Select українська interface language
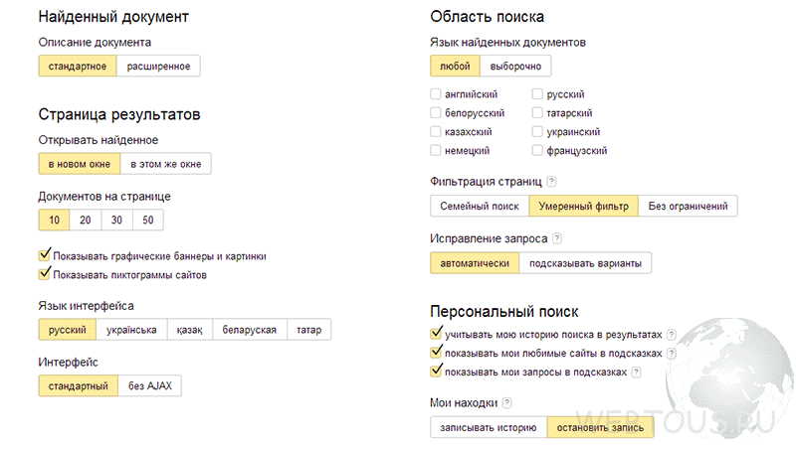The height and width of the screenshot is (449, 796). [131, 330]
